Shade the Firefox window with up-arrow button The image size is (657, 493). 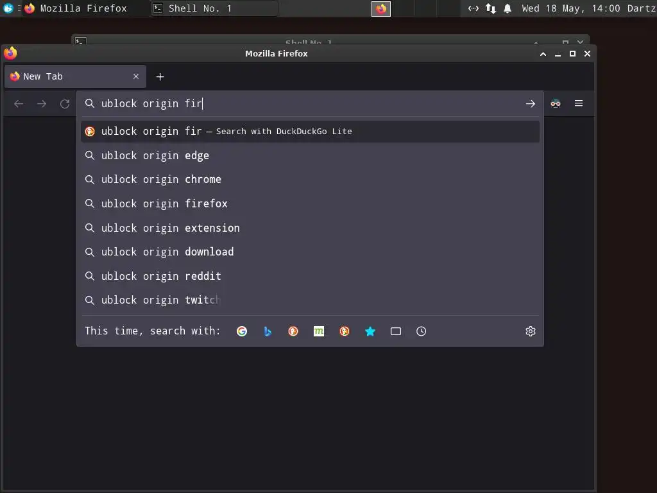(543, 54)
